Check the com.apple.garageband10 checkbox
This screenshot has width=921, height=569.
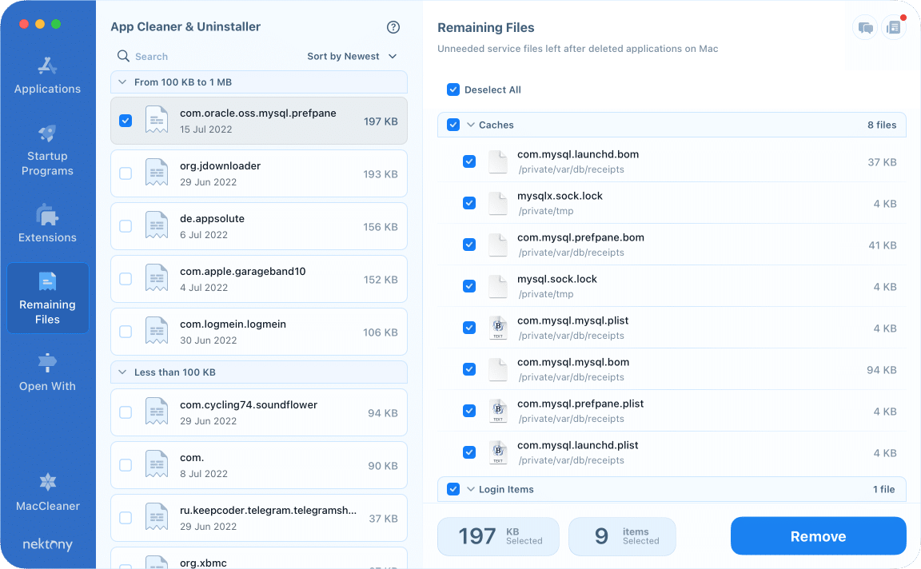[126, 279]
